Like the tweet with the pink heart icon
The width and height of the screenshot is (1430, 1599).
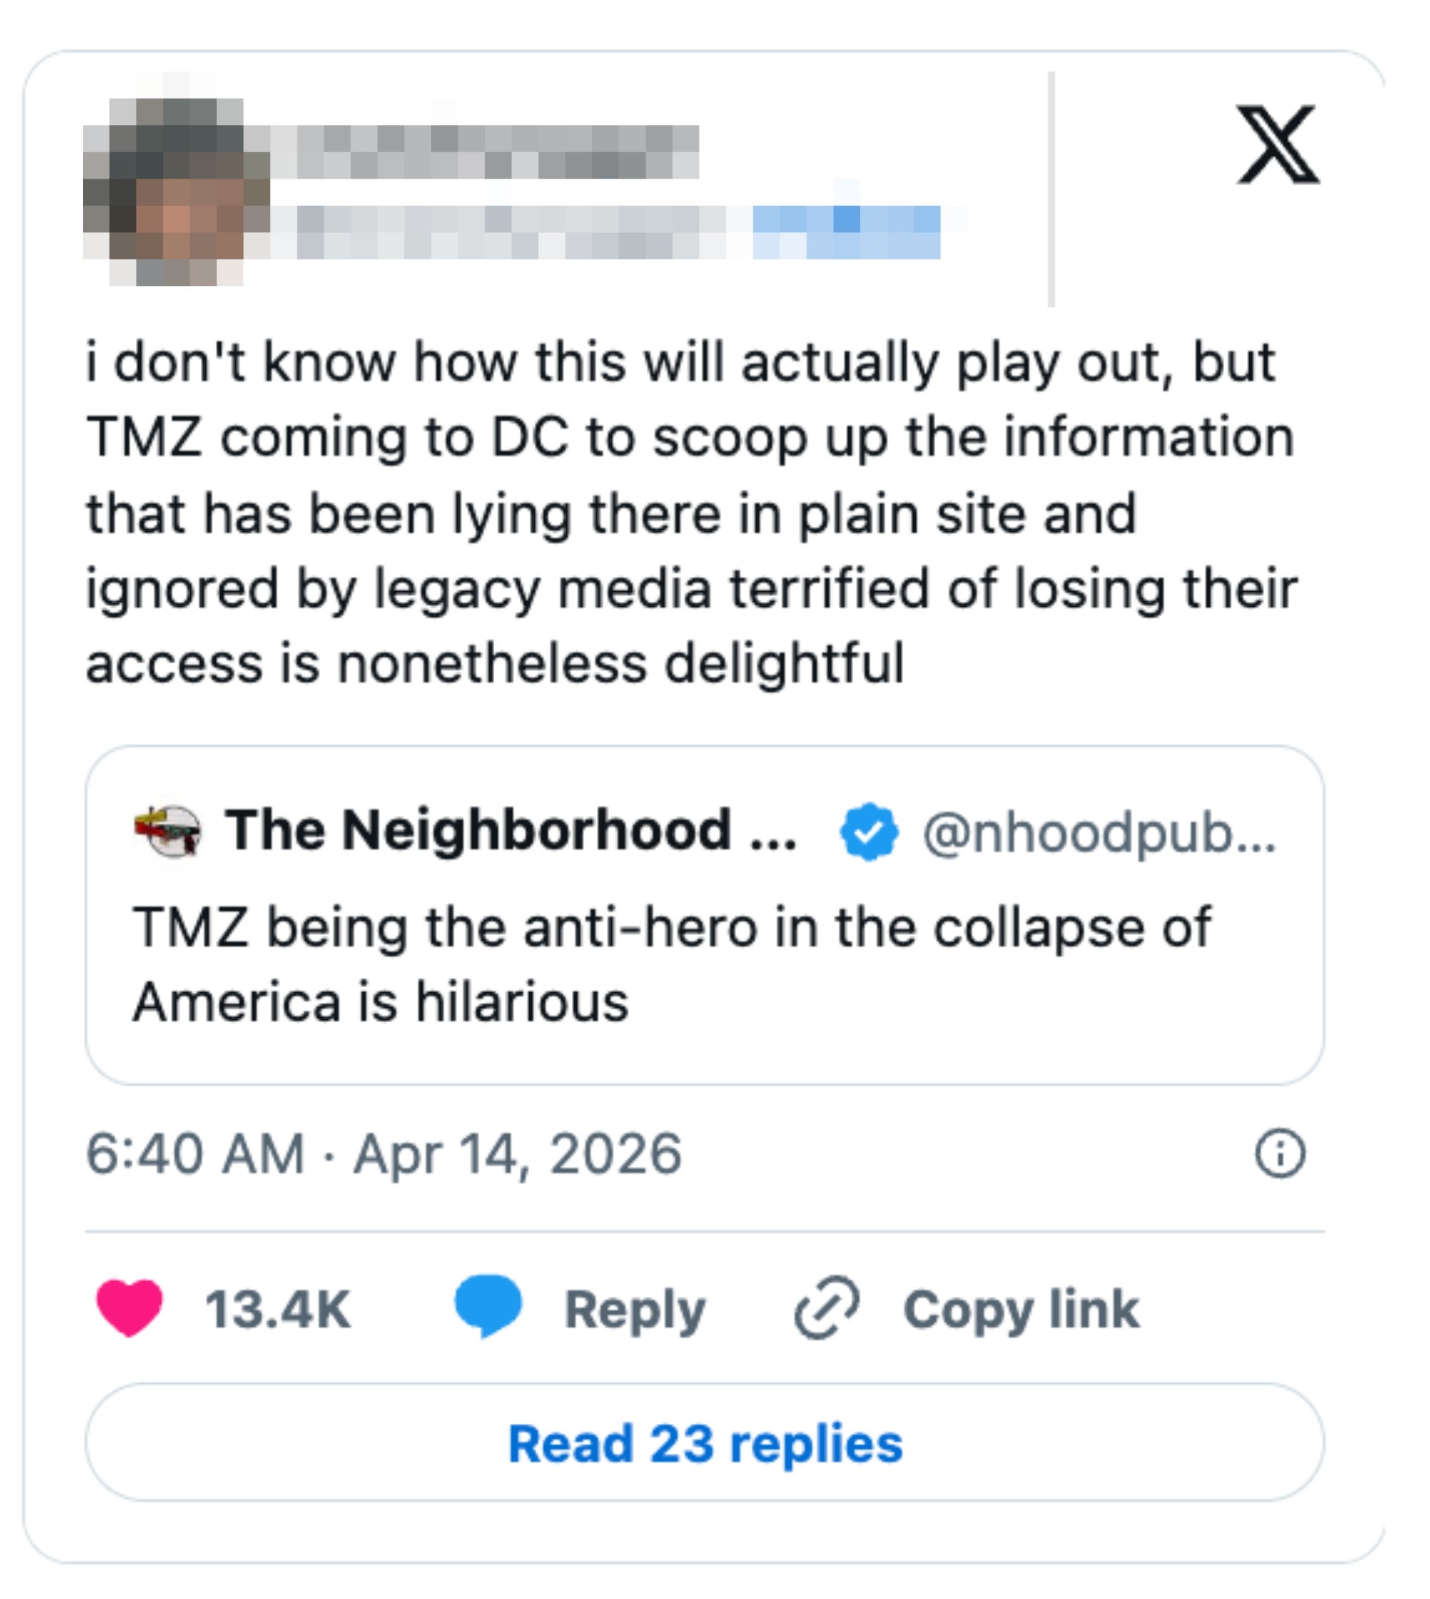(x=129, y=1307)
